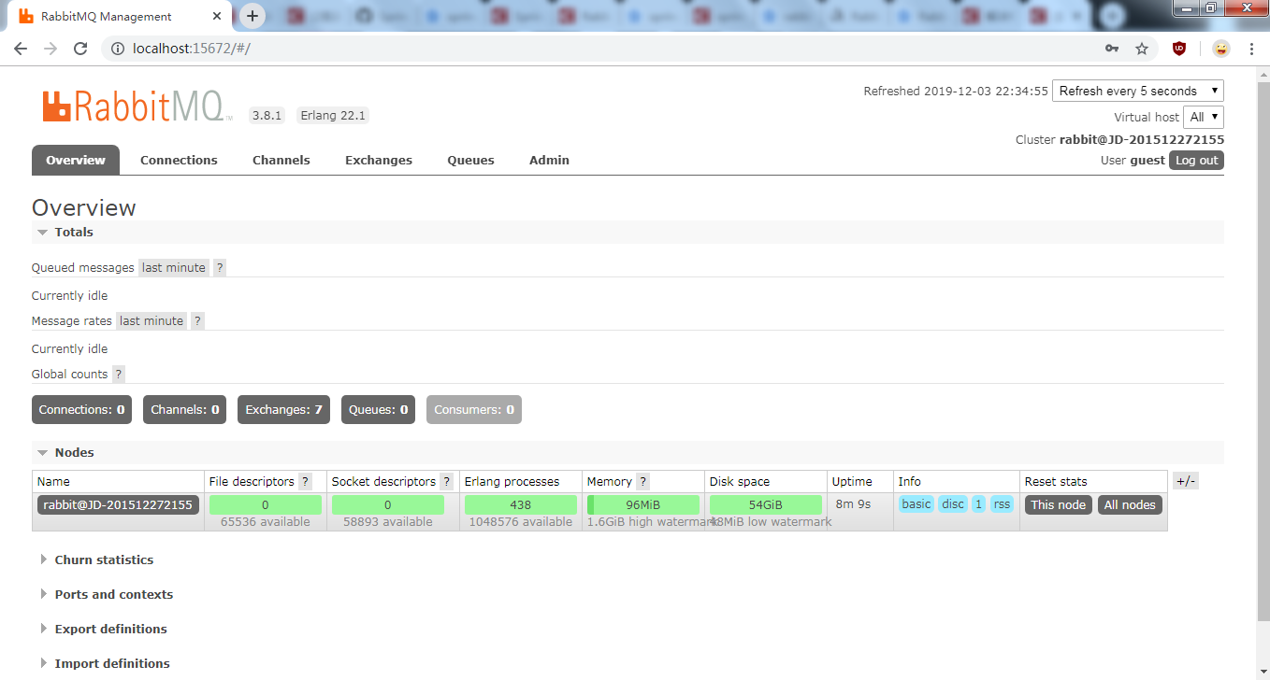Screen dimensions: 1270x680
Task: Reset stats for All nodes
Action: click(1130, 503)
